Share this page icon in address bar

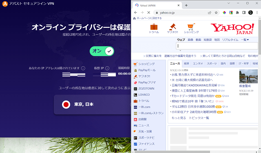coord(210,13)
